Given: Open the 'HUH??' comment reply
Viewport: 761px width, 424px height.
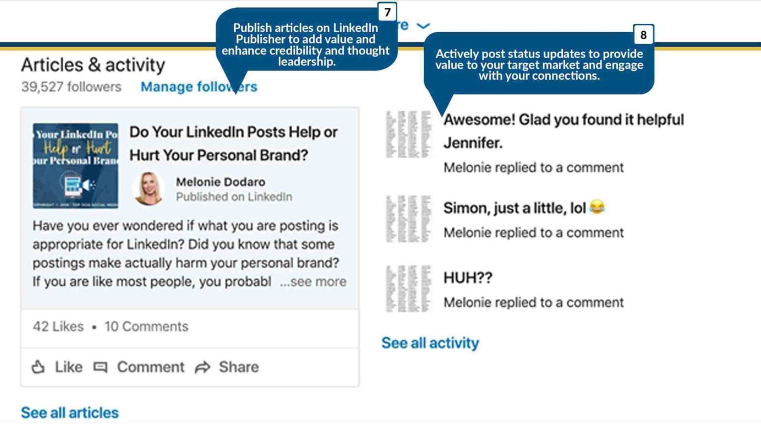Looking at the screenshot, I should pos(468,278).
